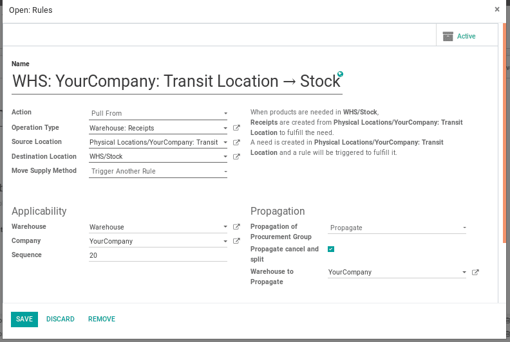This screenshot has height=342, width=510.
Task: Expand the Company dropdown YourCompany
Action: (225, 241)
